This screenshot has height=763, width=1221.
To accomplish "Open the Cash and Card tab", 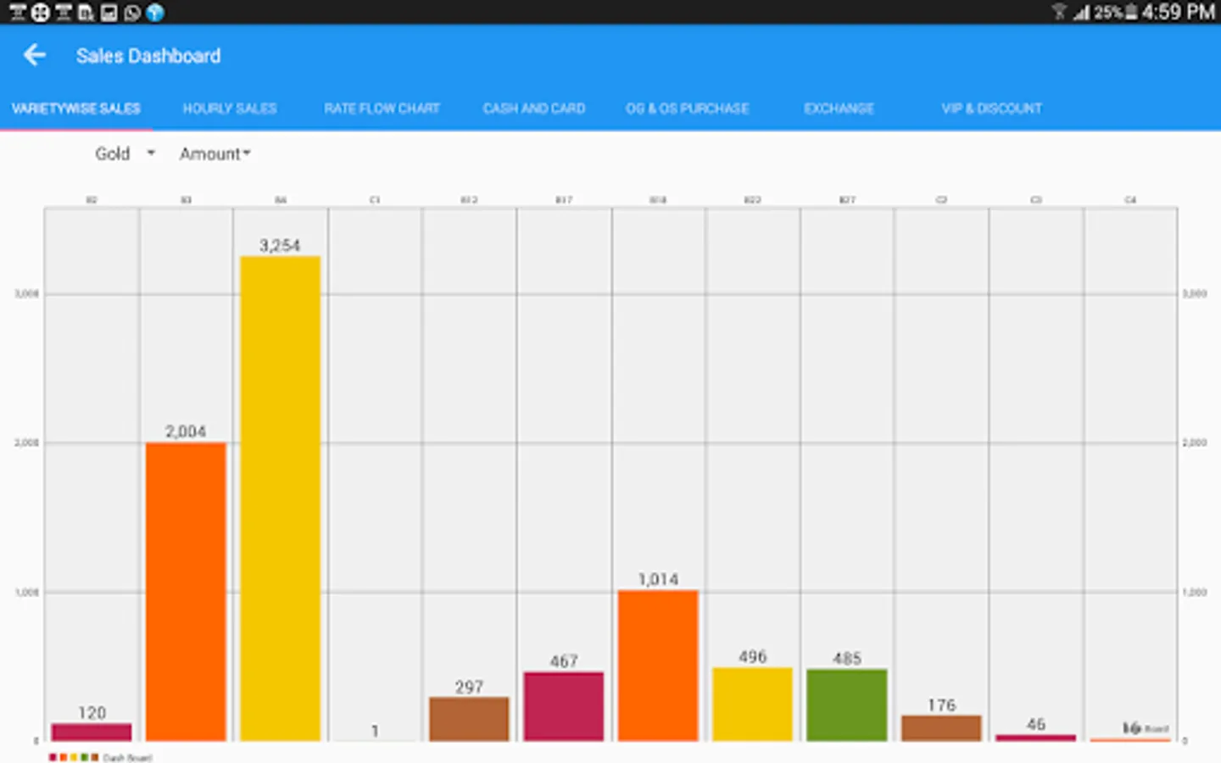I will (x=534, y=109).
